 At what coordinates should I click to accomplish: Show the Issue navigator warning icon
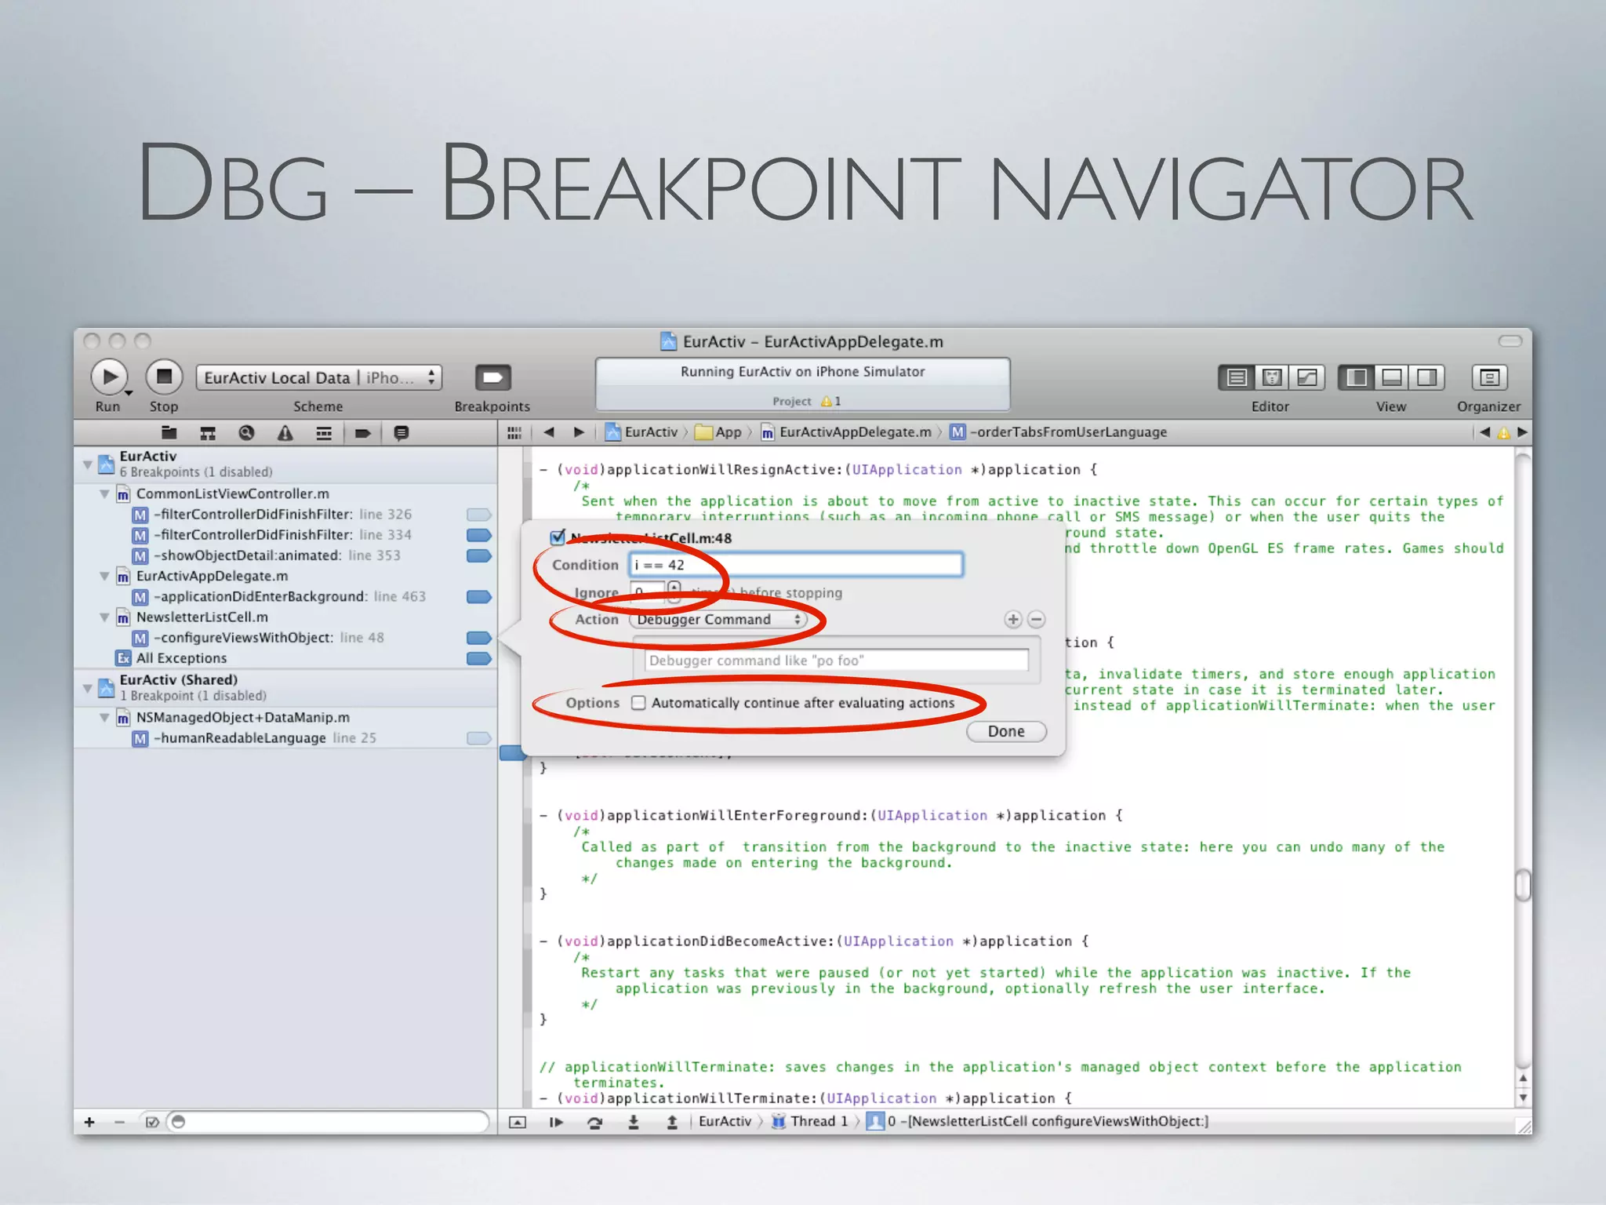coord(285,432)
